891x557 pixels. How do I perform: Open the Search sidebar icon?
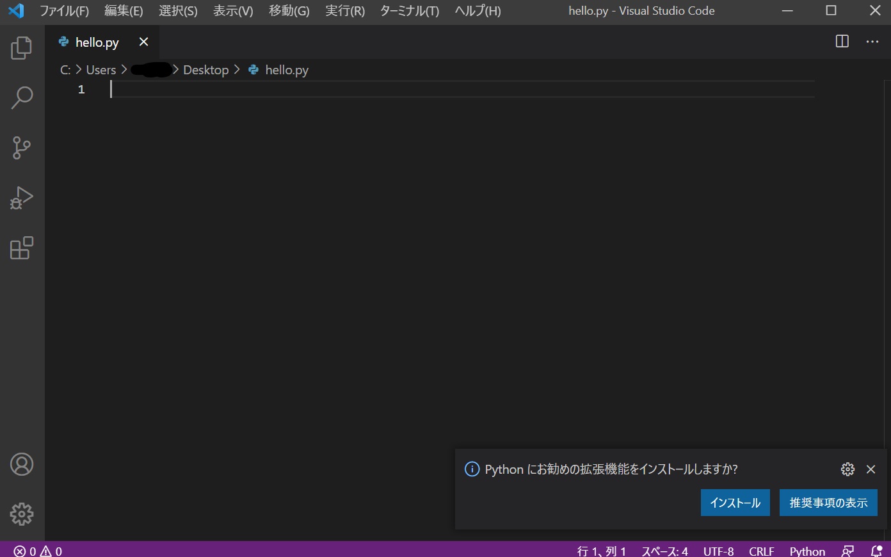[x=21, y=97]
